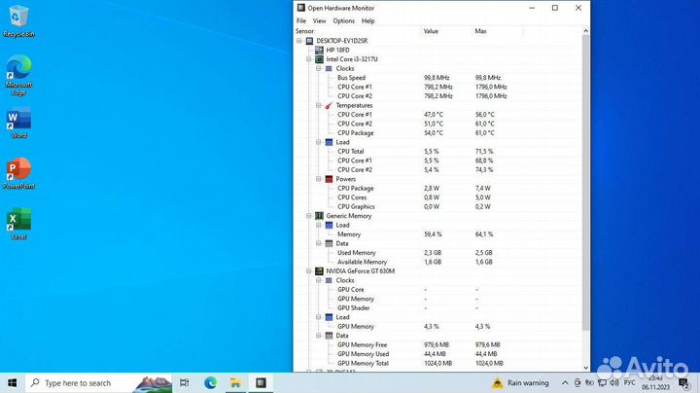Open the File menu
This screenshot has width=700, height=393.
pos(301,21)
